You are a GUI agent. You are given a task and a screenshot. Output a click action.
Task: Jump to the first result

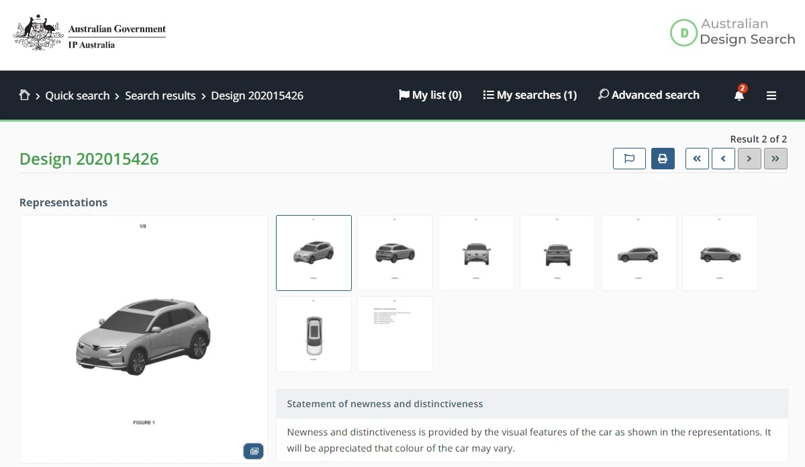696,159
